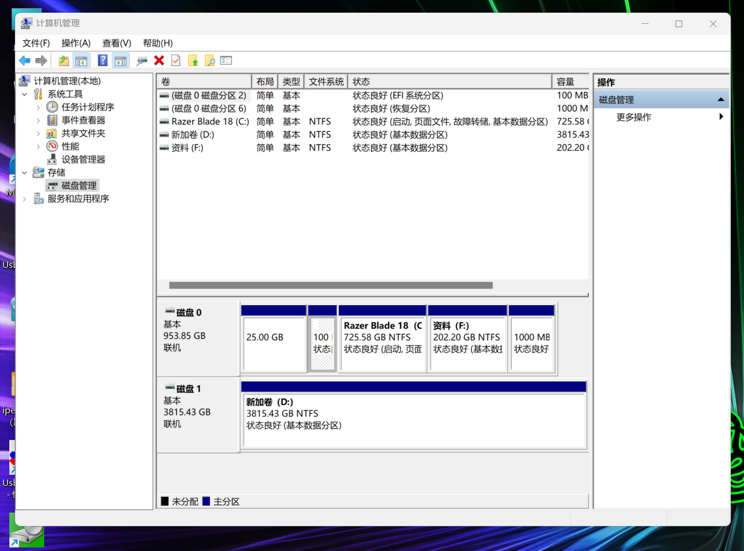
Task: Collapse the 系统工具 tree node
Action: [24, 94]
